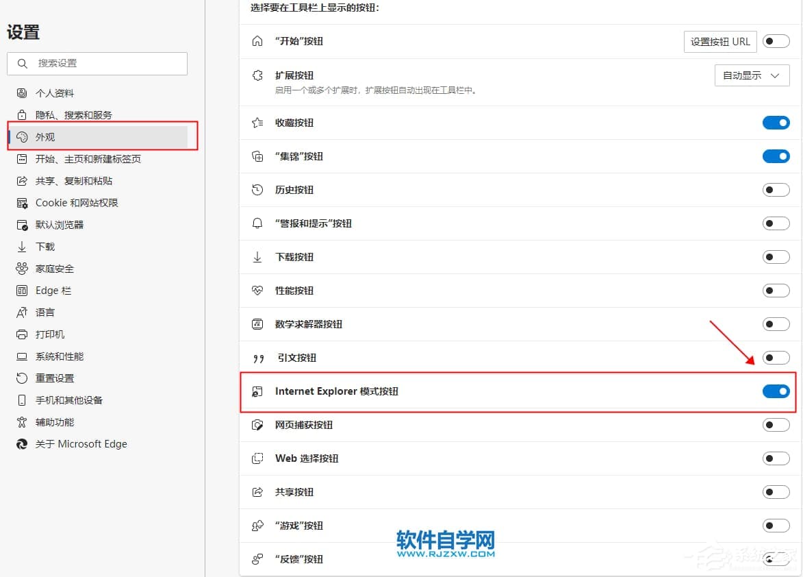Screen dimensions: 803x577
Task: Click the clock icon beside 历史按钮
Action: (257, 190)
